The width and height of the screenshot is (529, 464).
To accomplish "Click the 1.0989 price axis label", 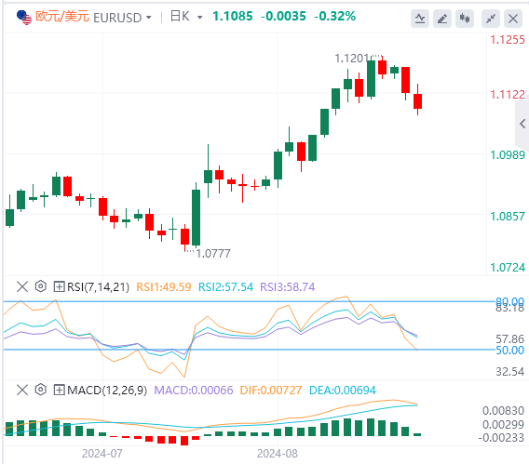I will [508, 155].
